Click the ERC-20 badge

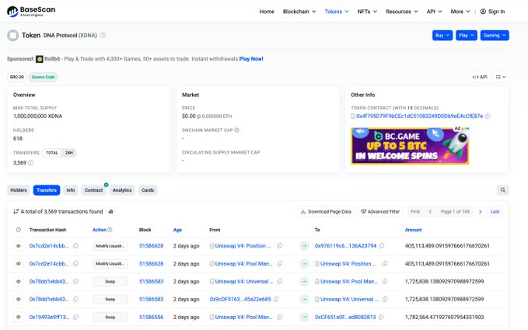pyautogui.click(x=17, y=77)
